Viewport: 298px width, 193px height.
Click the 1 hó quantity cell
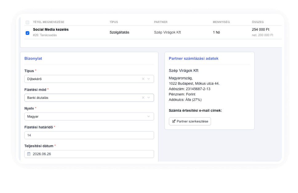tap(216, 32)
